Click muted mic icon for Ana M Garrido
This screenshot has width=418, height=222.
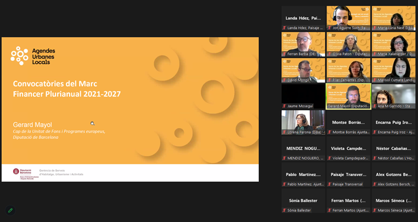[375, 106]
